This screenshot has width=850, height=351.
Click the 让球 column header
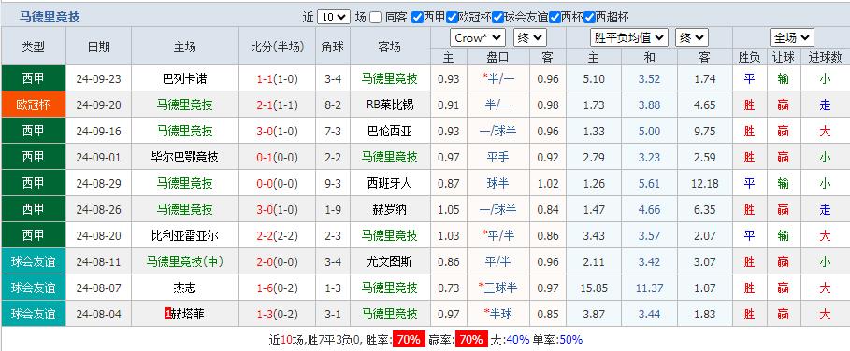[783, 57]
